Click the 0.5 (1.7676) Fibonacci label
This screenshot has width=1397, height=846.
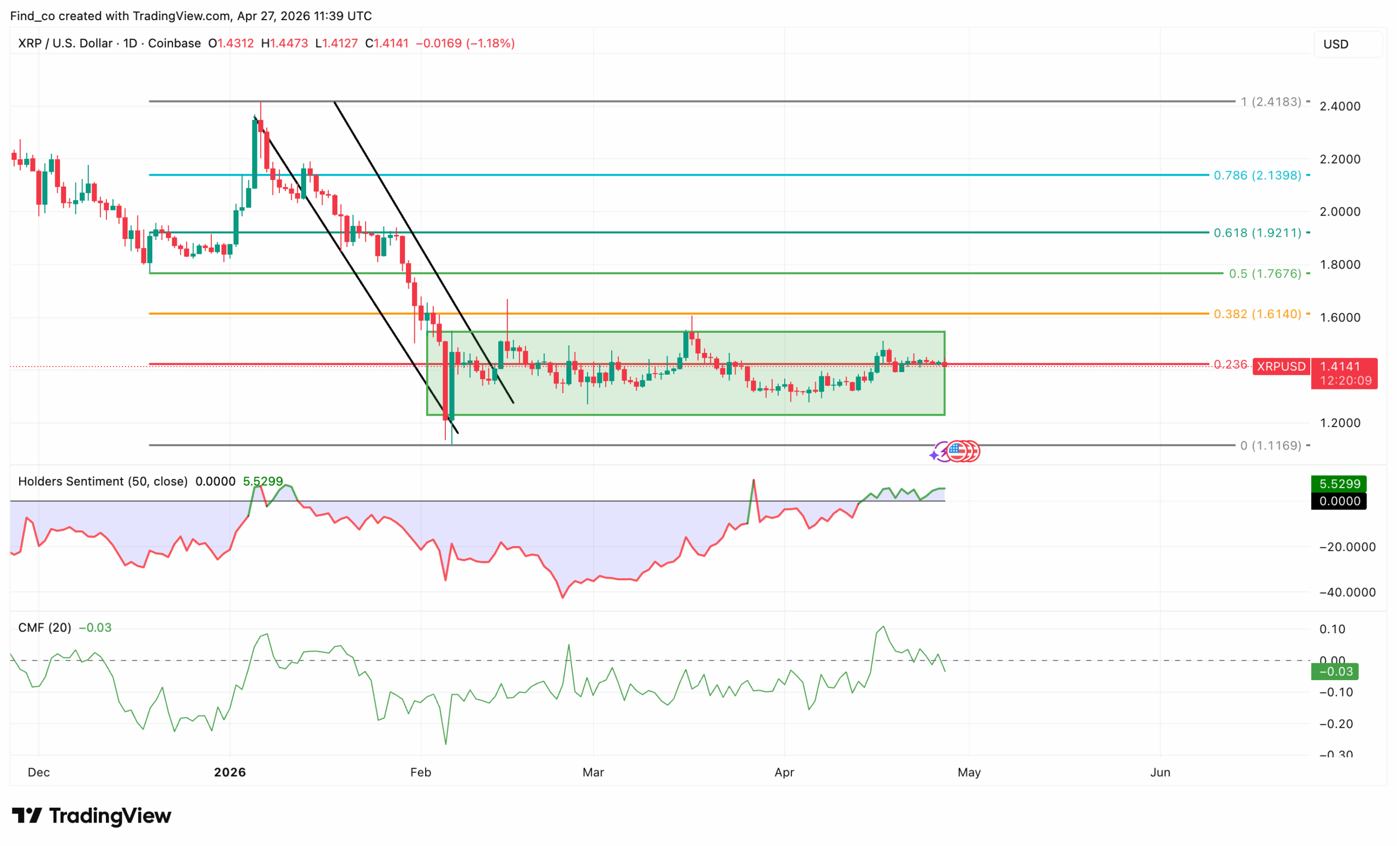(1265, 273)
